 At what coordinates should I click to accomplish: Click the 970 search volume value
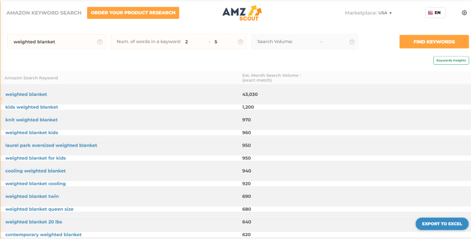tap(246, 120)
